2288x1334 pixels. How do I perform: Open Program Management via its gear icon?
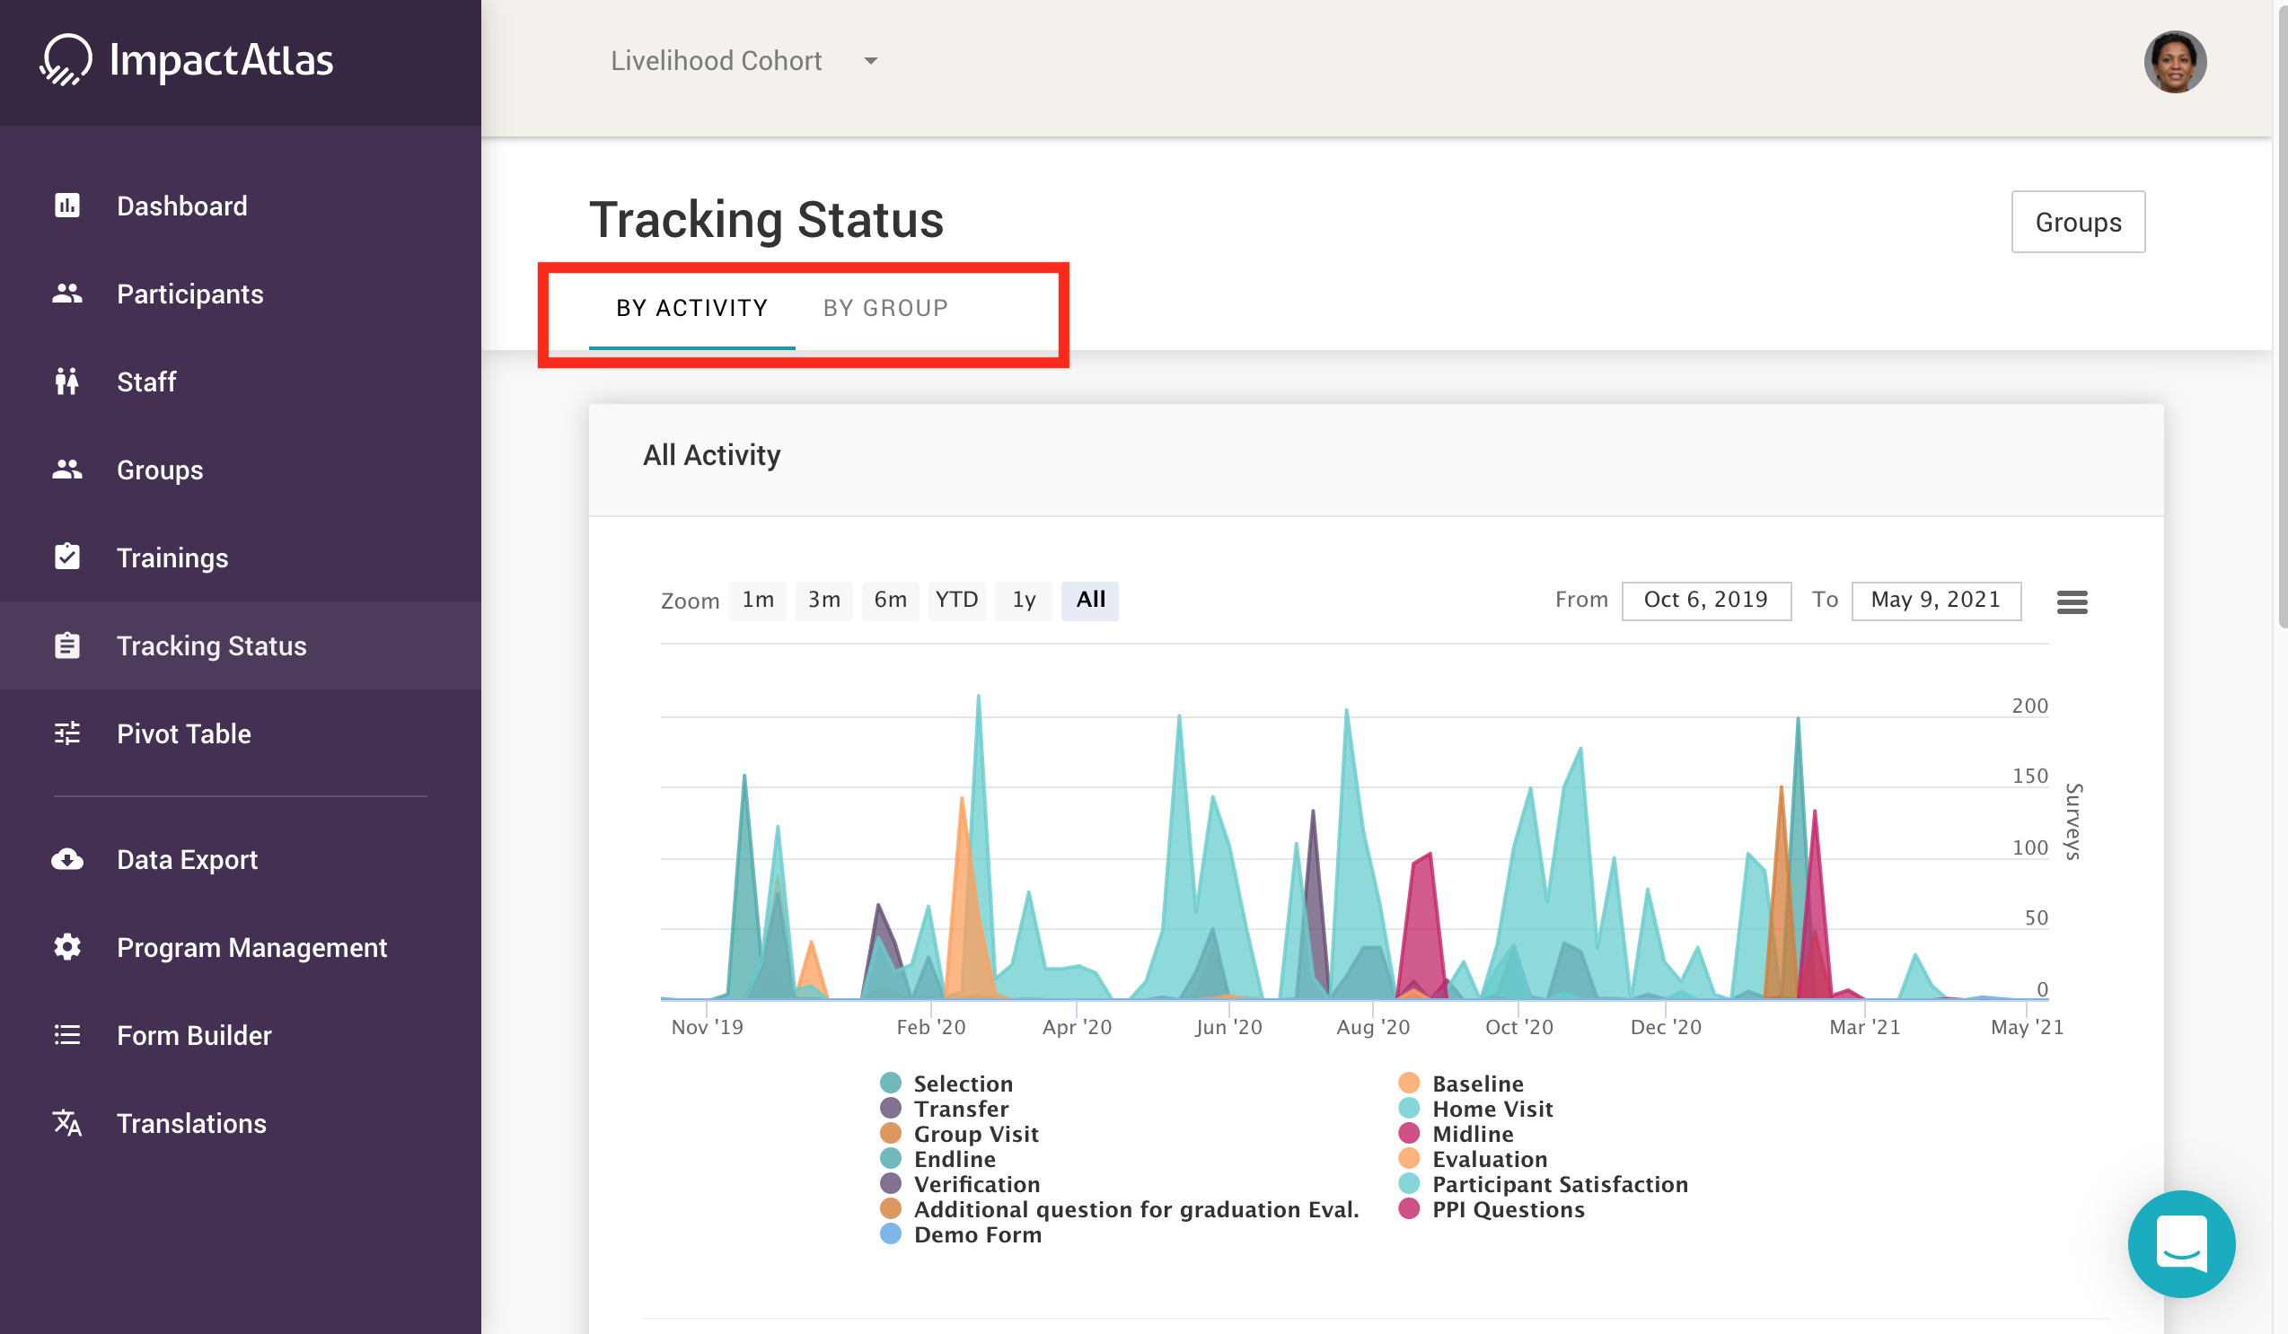[67, 946]
